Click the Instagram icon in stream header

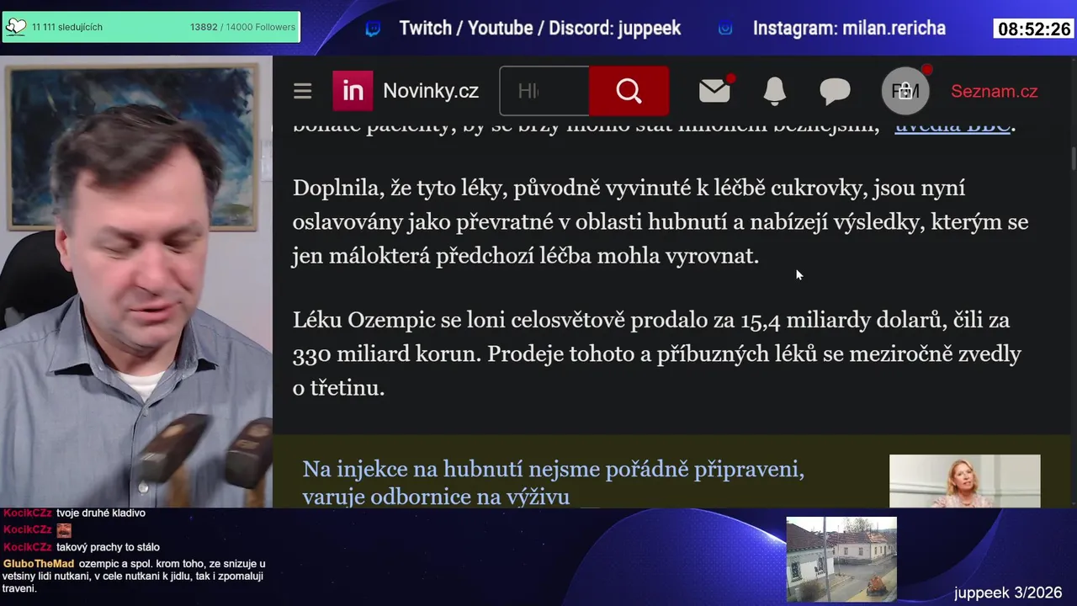(725, 29)
